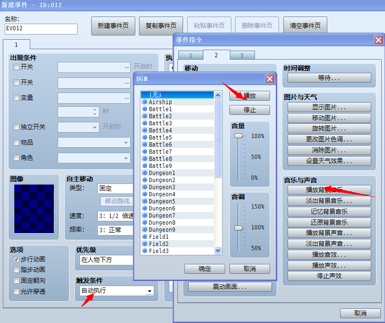Expand the 角色 dropdown list

[x=94, y=158]
